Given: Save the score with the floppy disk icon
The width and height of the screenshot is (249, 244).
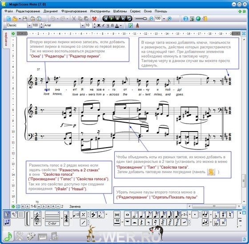Looking at the screenshot, I should point(25,19).
